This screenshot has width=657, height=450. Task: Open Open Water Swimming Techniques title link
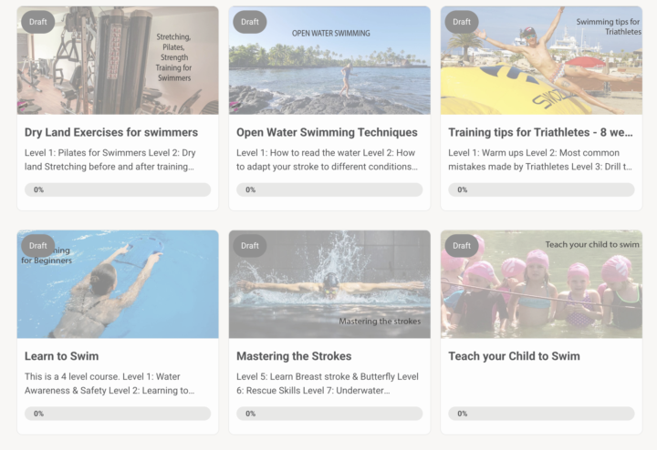pos(327,132)
